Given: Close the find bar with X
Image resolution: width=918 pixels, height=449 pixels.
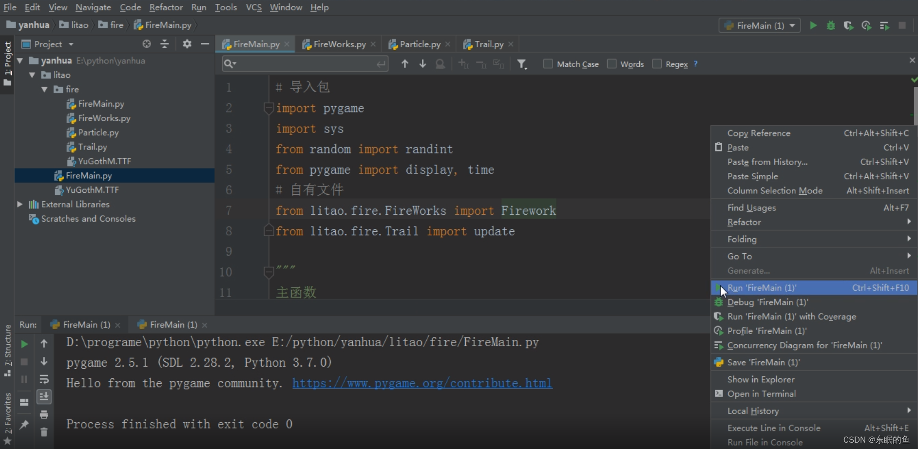Looking at the screenshot, I should [x=912, y=60].
